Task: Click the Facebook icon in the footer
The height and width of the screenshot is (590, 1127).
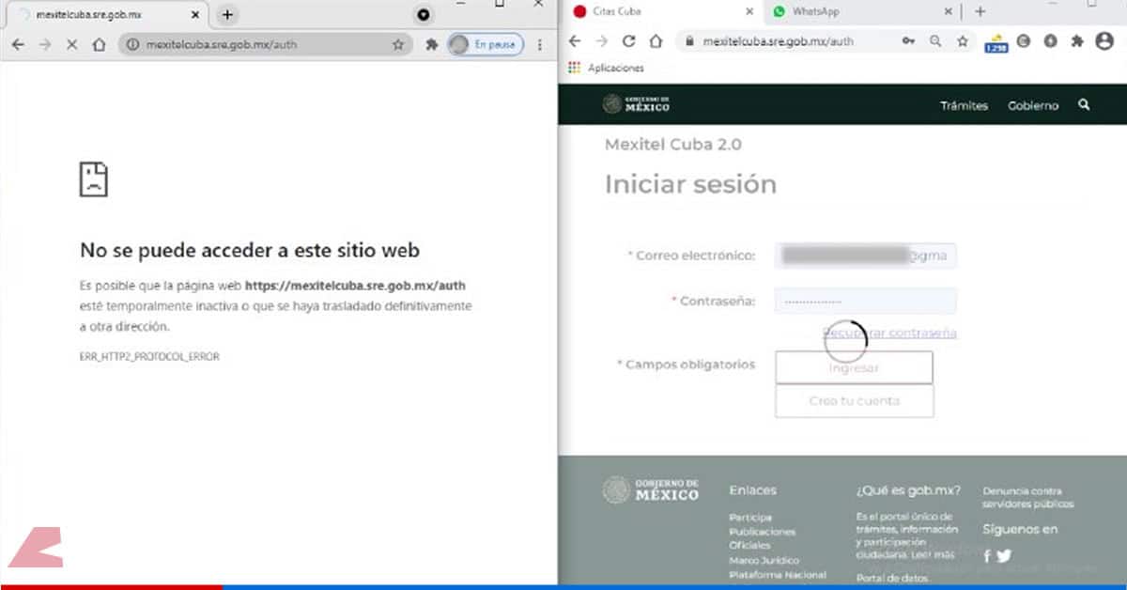Action: (987, 555)
